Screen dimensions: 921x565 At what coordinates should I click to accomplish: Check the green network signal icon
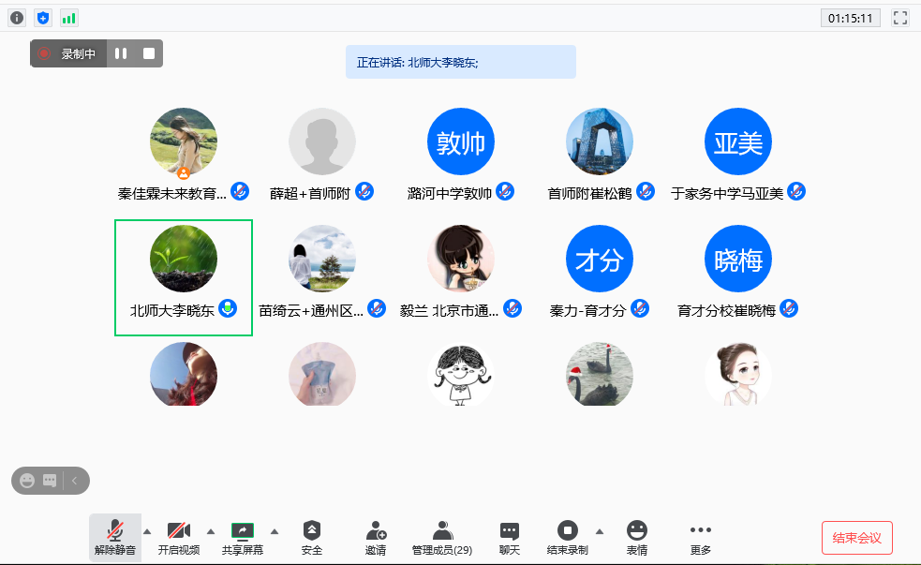point(69,18)
